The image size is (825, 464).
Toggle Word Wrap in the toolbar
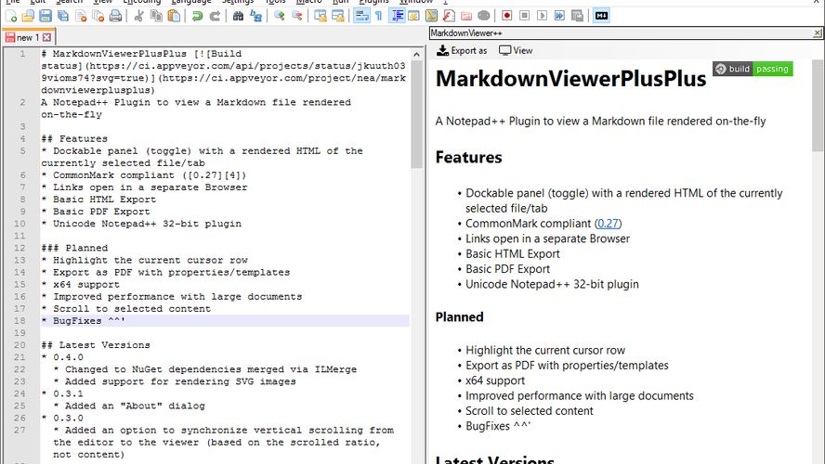(361, 16)
